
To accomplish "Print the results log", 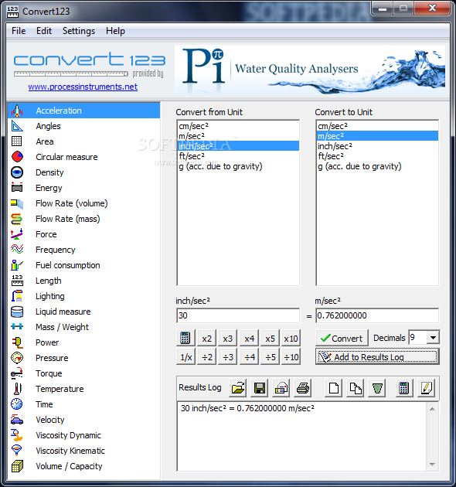I will point(302,388).
